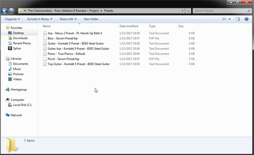
Task: Click the date 1/13/2017 20:00 of Piano file
Action: click(x=129, y=54)
